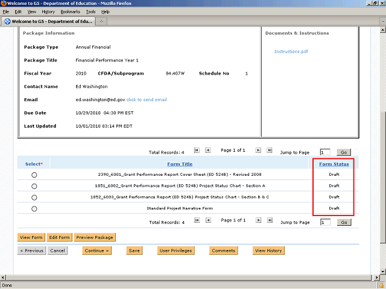Click the View History button
This screenshot has width=386, height=289.
(268, 250)
